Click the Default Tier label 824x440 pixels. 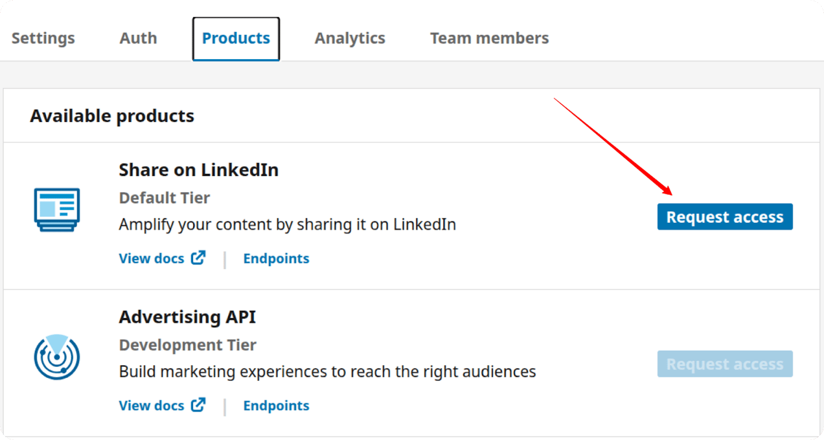(x=165, y=198)
